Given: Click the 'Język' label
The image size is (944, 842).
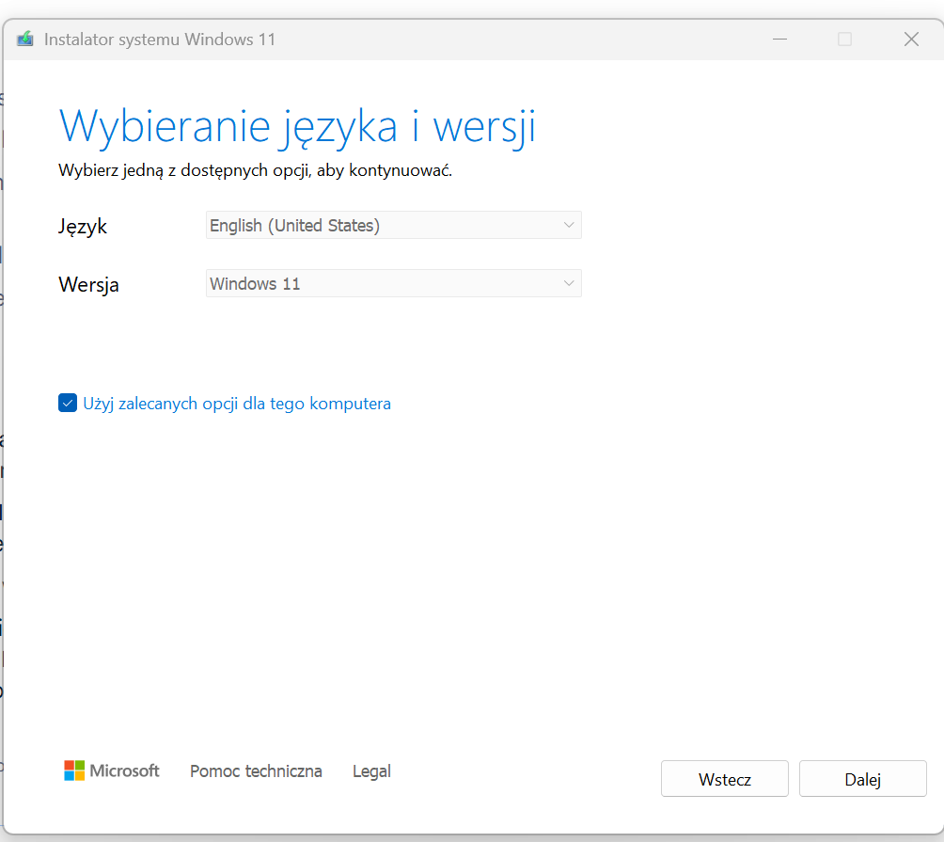Looking at the screenshot, I should click(x=83, y=227).
